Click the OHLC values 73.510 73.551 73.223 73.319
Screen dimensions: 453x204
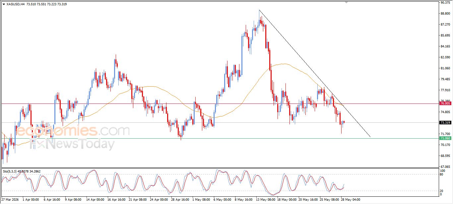46,4
